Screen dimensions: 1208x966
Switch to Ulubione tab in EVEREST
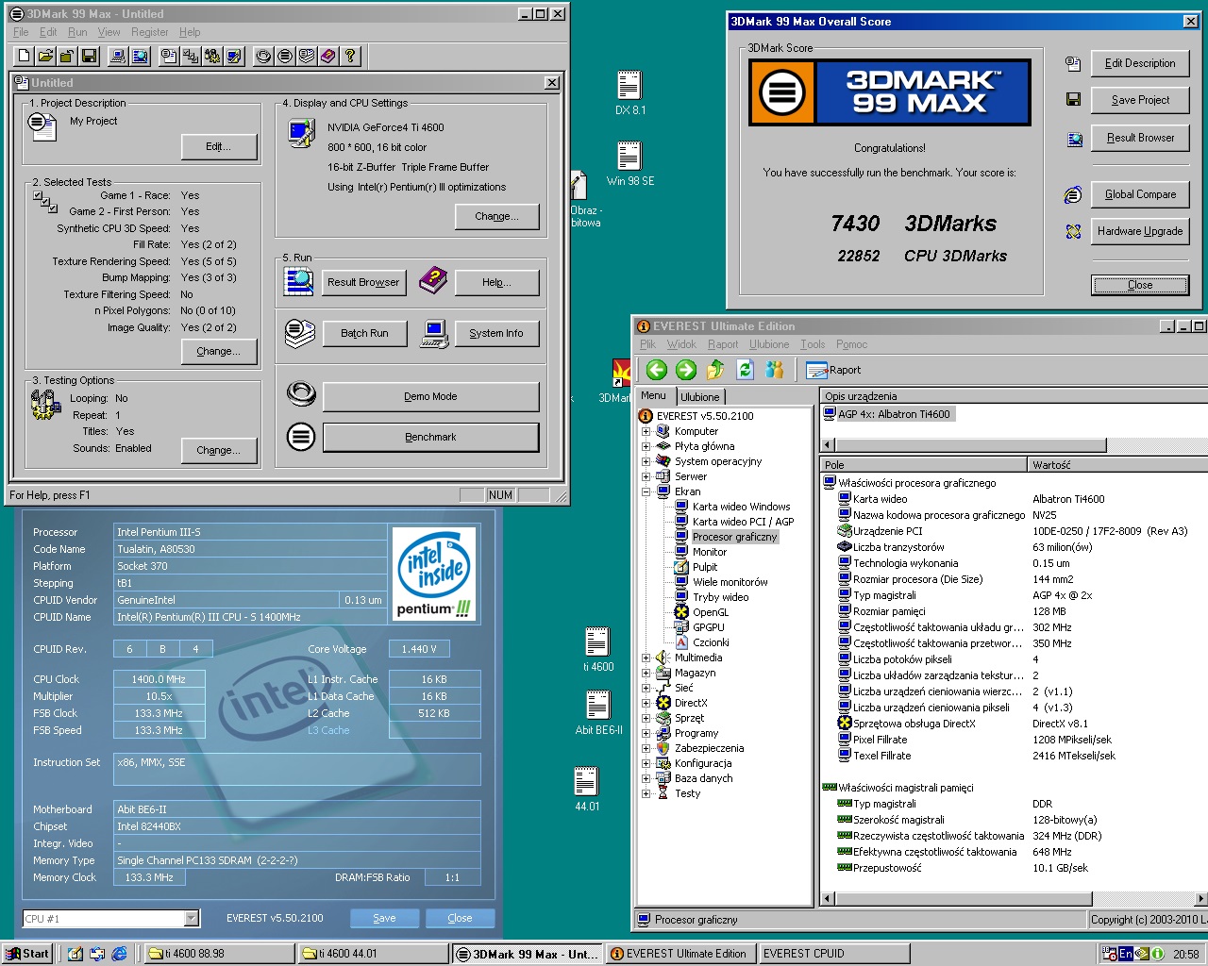click(700, 397)
